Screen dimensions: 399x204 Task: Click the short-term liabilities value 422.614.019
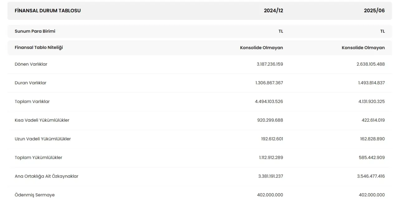(x=373, y=120)
